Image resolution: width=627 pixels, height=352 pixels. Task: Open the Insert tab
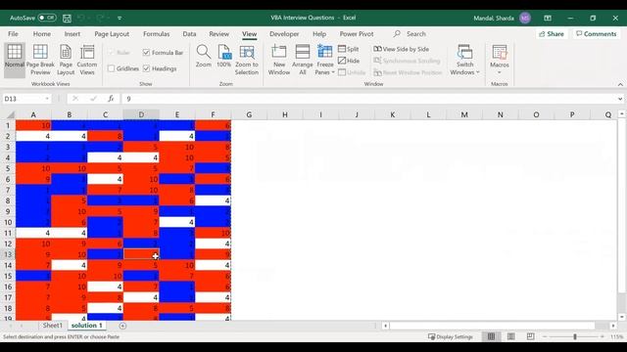(x=72, y=34)
